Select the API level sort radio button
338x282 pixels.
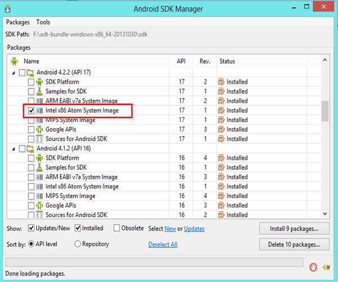31,244
